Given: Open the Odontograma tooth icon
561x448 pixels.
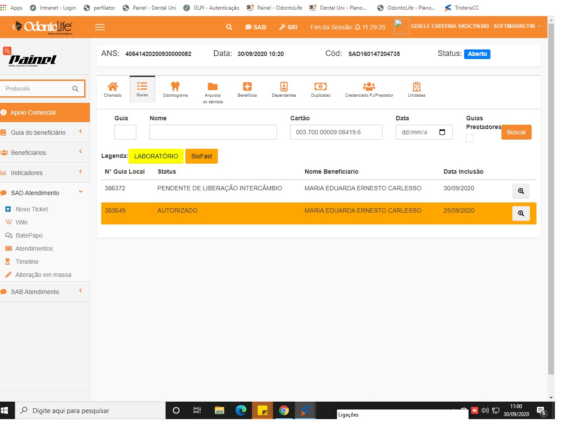Looking at the screenshot, I should pyautogui.click(x=175, y=87).
